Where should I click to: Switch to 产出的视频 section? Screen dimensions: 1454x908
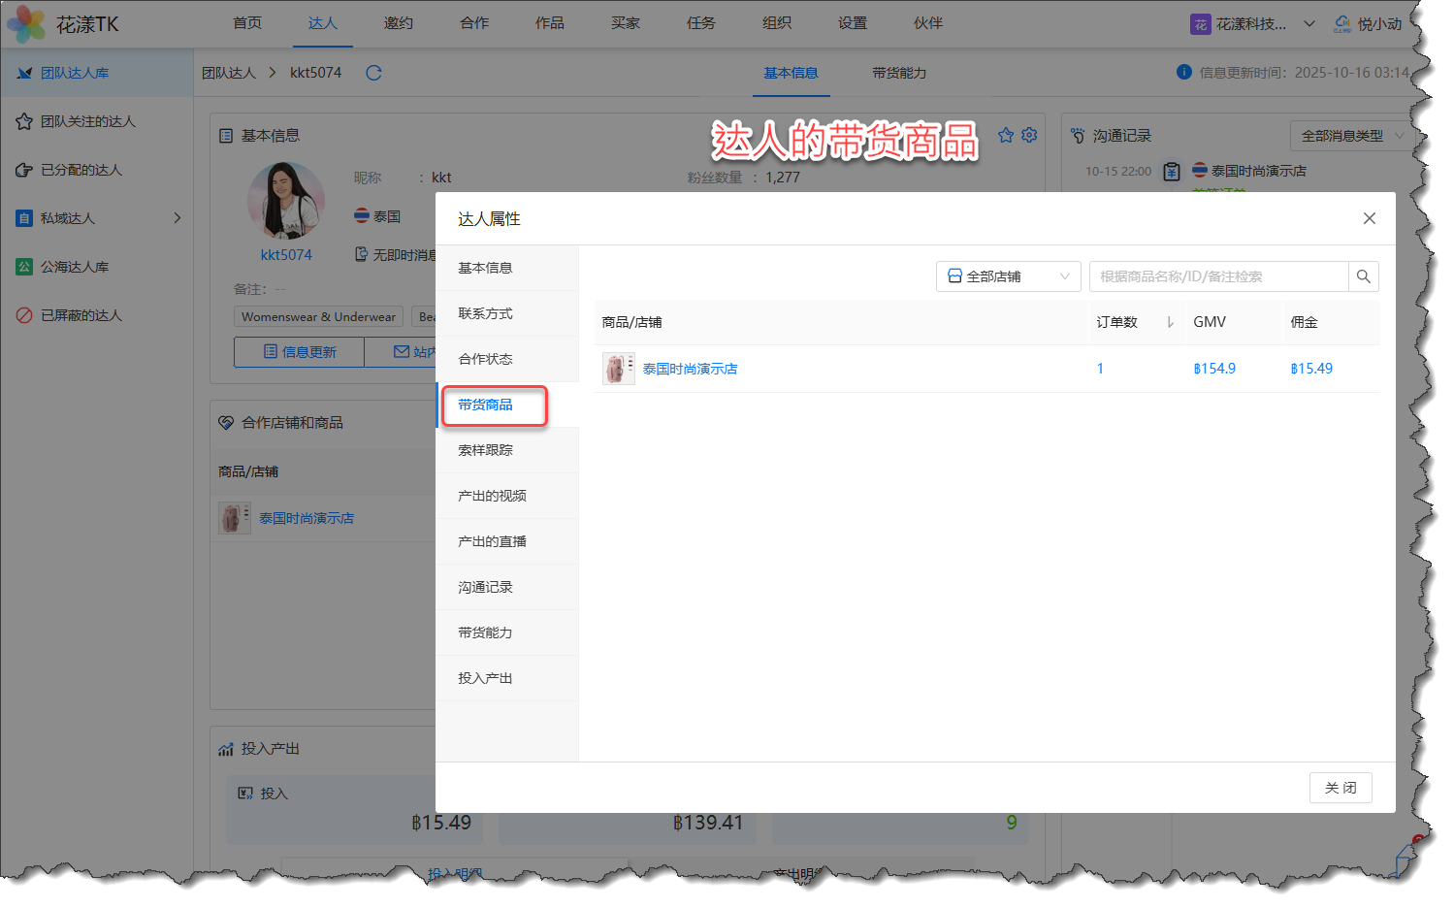click(492, 496)
